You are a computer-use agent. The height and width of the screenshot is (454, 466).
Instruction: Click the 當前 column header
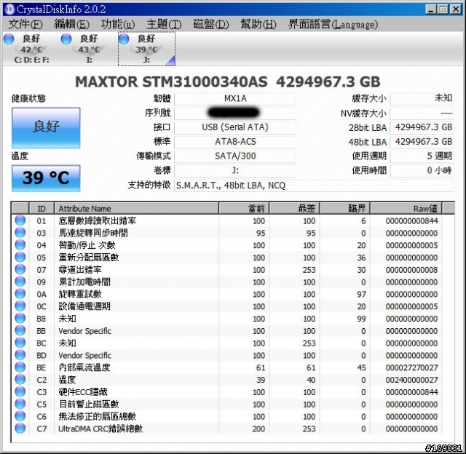point(244,208)
